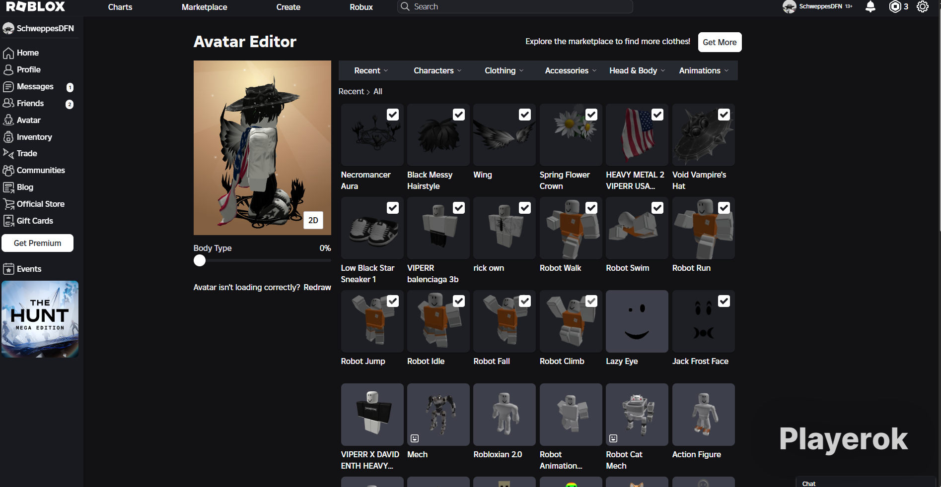
Task: Expand the Characters dropdown menu
Action: click(437, 70)
